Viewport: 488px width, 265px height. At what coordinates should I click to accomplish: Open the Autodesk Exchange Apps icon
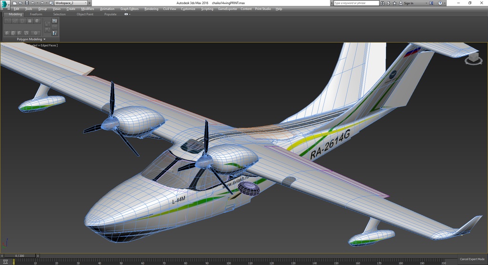tap(431, 3)
